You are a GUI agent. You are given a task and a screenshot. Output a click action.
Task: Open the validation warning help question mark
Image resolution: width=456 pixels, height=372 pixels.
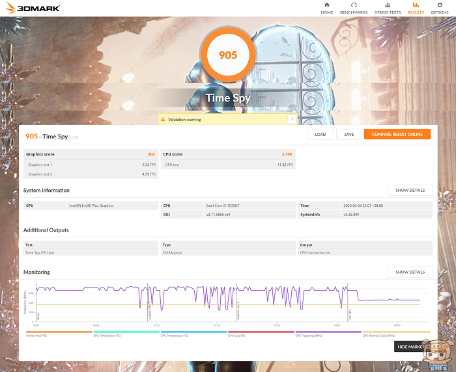click(x=292, y=119)
